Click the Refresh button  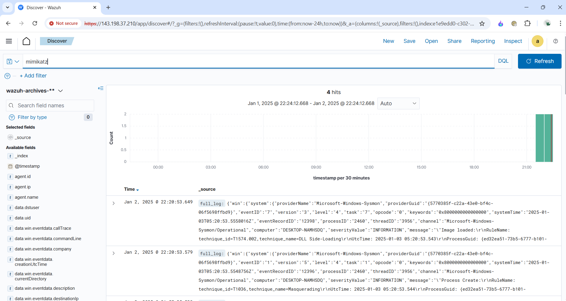coord(540,61)
